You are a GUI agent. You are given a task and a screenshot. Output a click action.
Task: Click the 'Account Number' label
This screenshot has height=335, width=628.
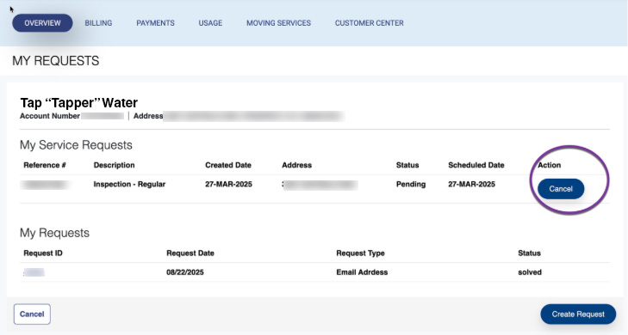[50, 116]
